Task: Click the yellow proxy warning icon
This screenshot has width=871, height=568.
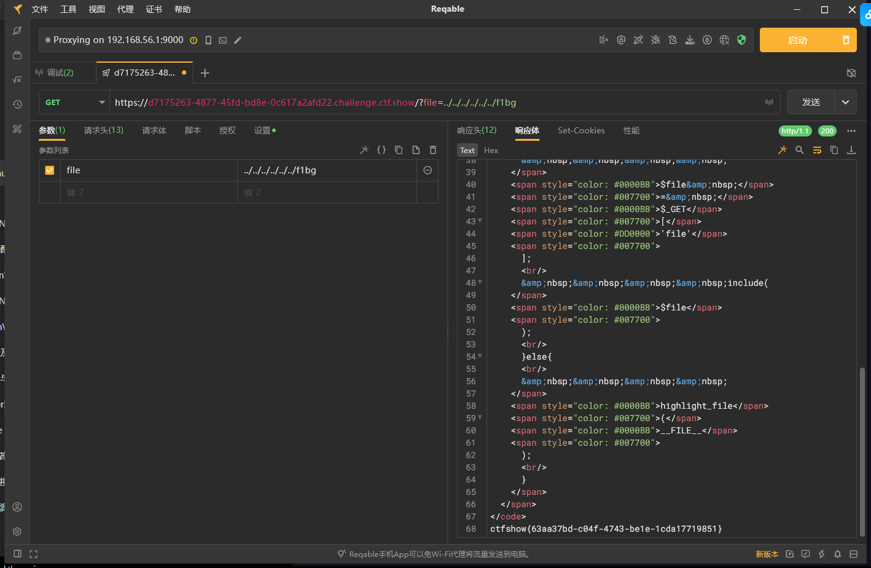Action: 193,41
